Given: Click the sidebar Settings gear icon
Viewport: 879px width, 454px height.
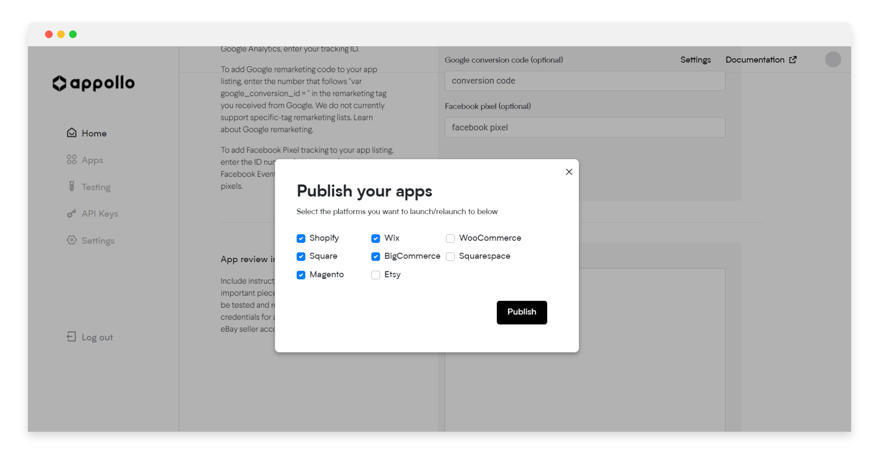Looking at the screenshot, I should pos(72,240).
